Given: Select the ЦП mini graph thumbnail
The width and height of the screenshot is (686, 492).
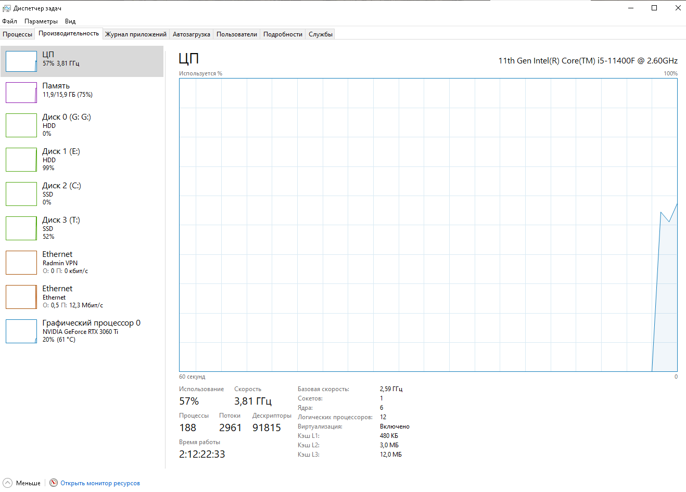Looking at the screenshot, I should click(21, 61).
